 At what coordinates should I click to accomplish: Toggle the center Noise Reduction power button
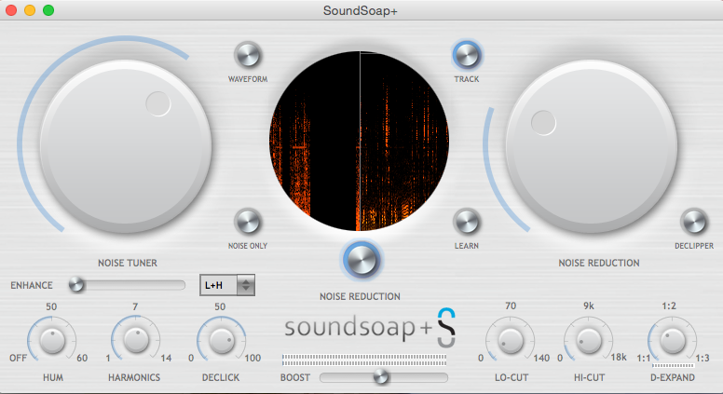[361, 261]
